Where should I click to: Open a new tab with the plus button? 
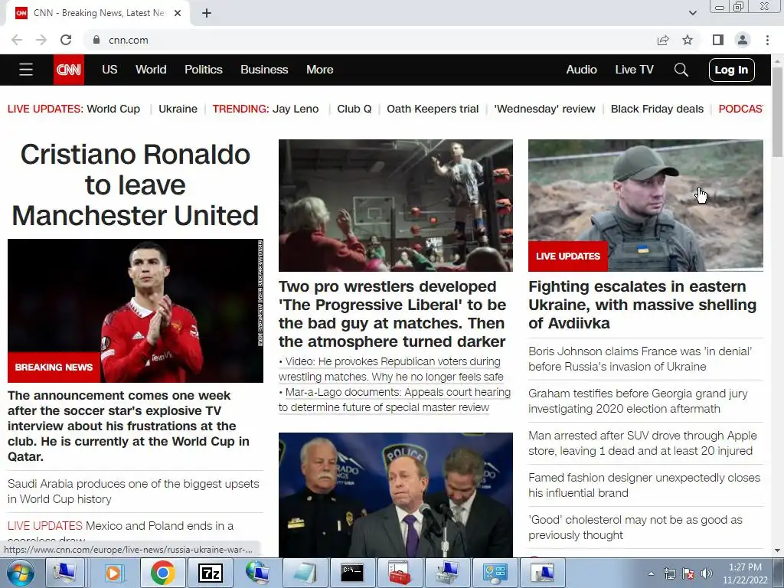(x=207, y=14)
